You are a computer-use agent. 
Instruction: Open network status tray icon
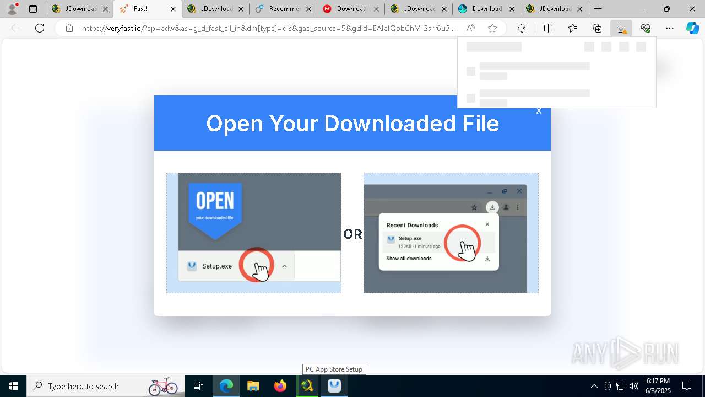point(621,386)
